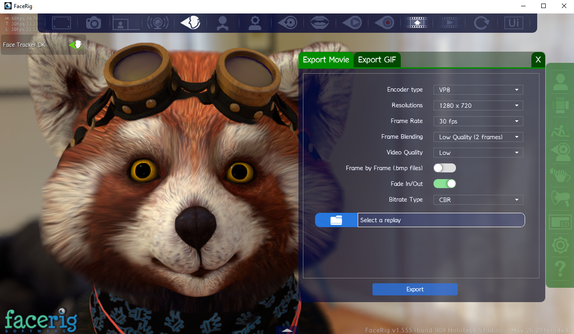The width and height of the screenshot is (574, 334).
Task: Click the export movie filmstrip icon
Action: click(417, 22)
